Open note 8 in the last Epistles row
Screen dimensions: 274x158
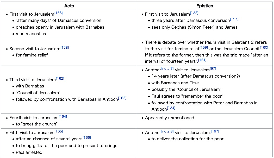[167, 131]
